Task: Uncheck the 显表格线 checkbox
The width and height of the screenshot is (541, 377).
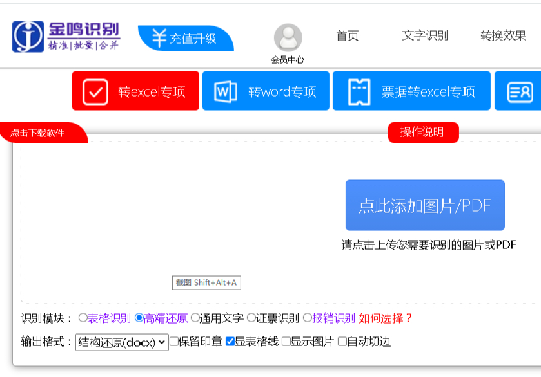Action: pos(230,342)
